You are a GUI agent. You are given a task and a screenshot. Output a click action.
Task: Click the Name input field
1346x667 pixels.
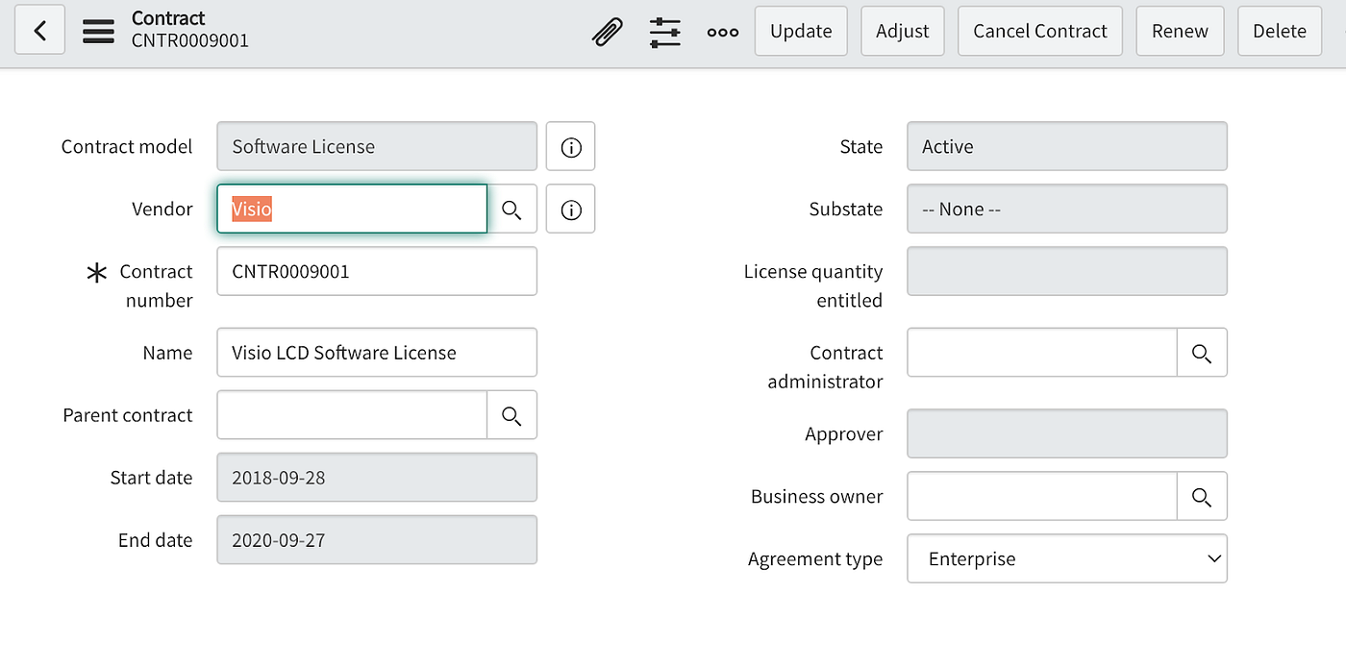click(377, 353)
